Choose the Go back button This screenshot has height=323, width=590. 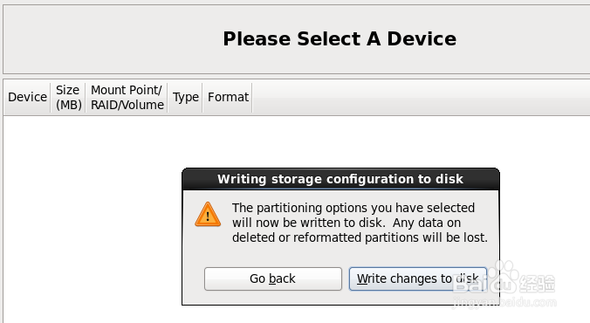click(x=273, y=279)
